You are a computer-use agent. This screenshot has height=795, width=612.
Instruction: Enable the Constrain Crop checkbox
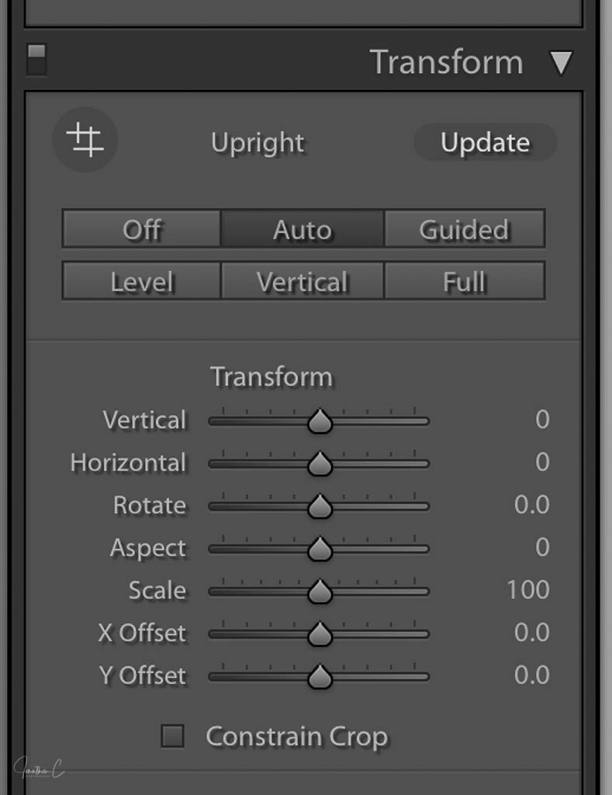pos(172,736)
